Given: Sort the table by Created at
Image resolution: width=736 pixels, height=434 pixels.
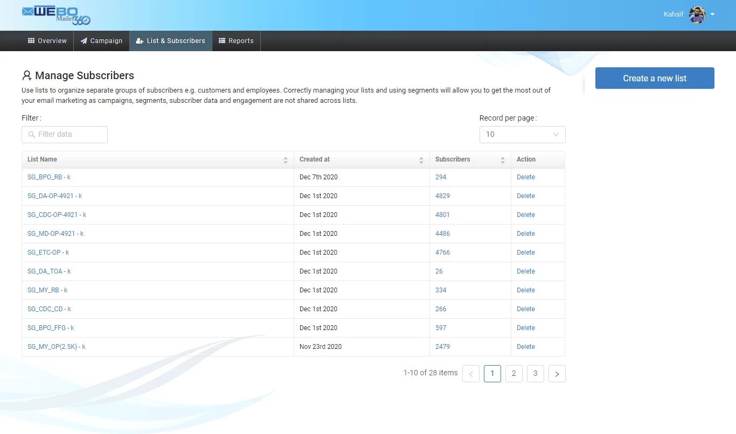Looking at the screenshot, I should pyautogui.click(x=421, y=160).
